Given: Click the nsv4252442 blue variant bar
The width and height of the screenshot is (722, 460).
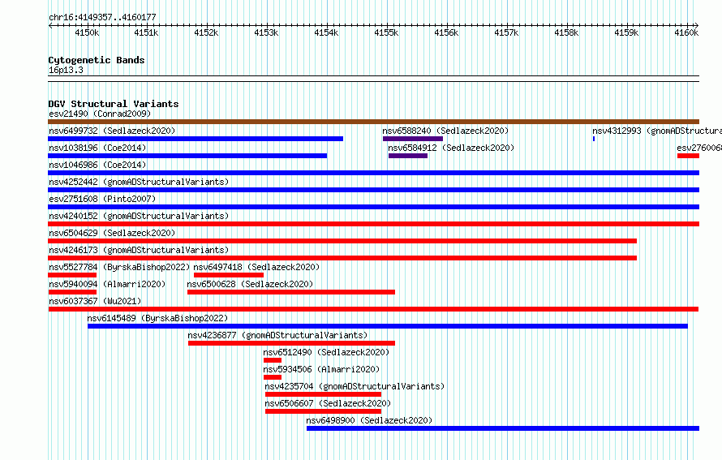Looking at the screenshot, I should tap(373, 190).
